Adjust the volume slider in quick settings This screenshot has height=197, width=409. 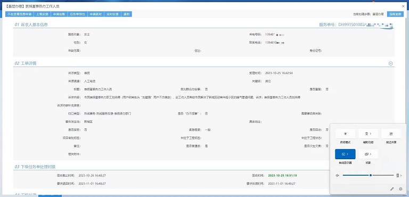(x=368, y=175)
